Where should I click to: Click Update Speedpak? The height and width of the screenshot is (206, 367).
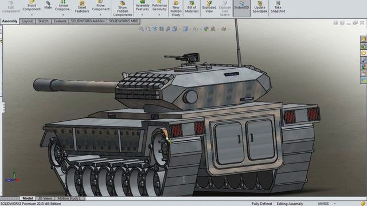click(260, 7)
